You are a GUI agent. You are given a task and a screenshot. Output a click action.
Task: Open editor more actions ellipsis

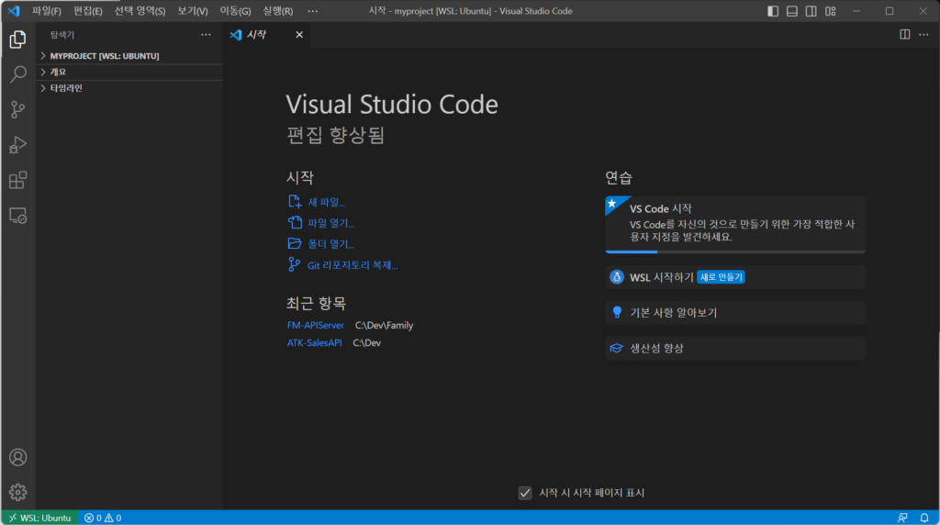pos(923,34)
